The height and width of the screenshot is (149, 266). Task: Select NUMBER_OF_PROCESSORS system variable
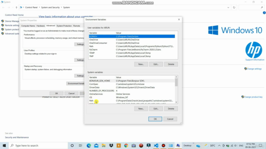(x=132, y=91)
